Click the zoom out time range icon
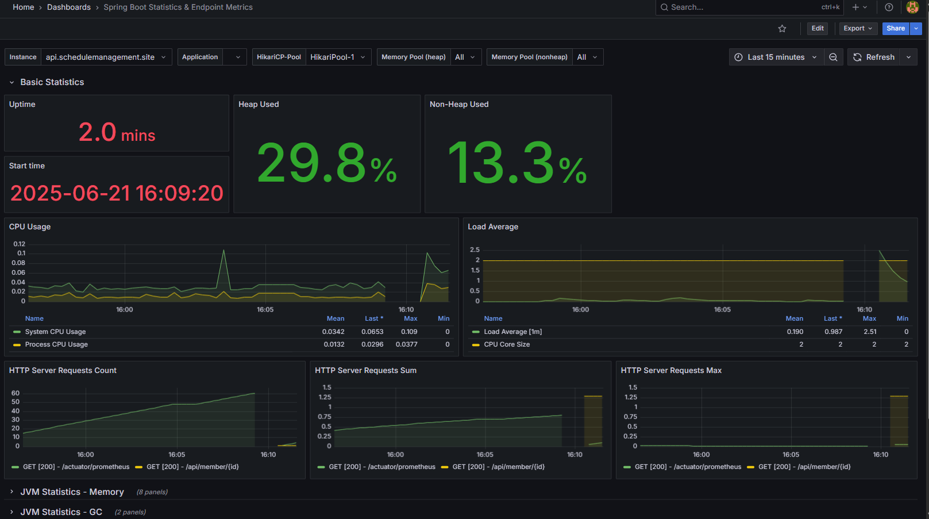Viewport: 929px width, 519px height. point(833,57)
